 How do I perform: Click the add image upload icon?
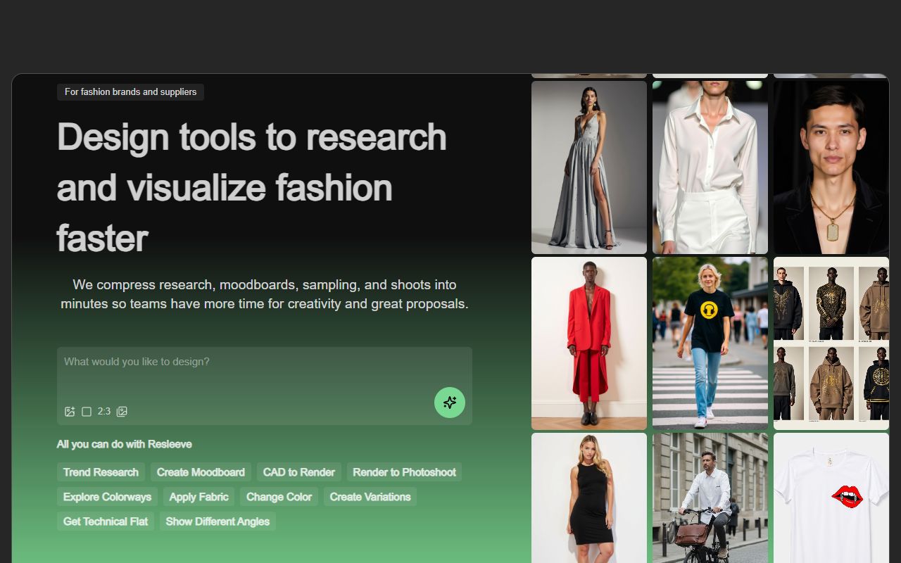[x=70, y=412]
